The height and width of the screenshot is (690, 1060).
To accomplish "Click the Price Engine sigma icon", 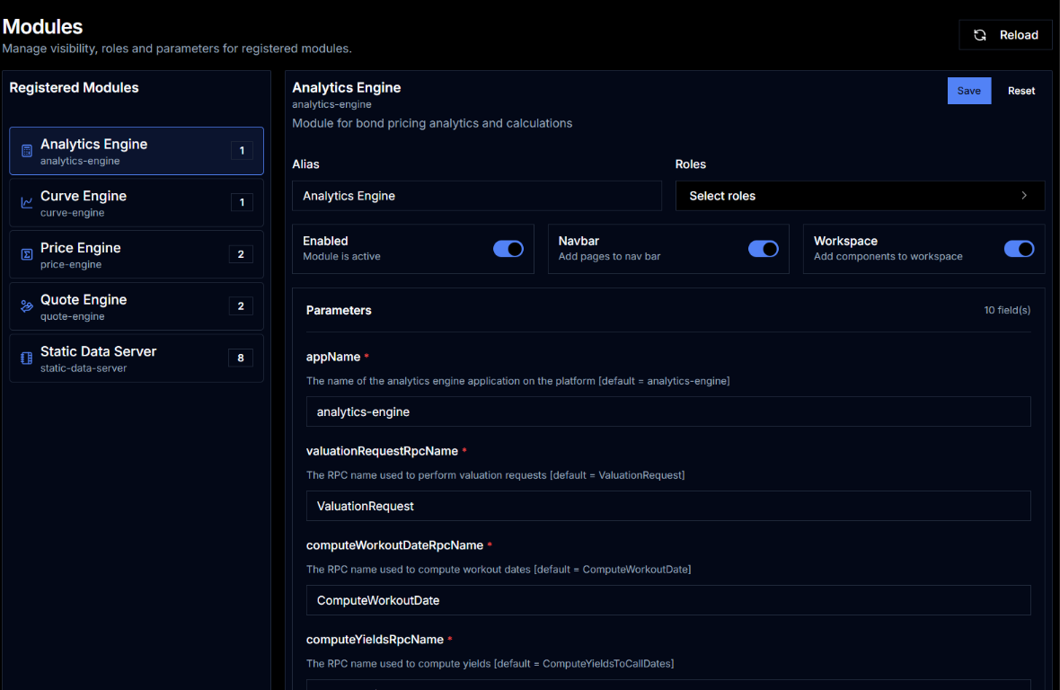I will 26,254.
